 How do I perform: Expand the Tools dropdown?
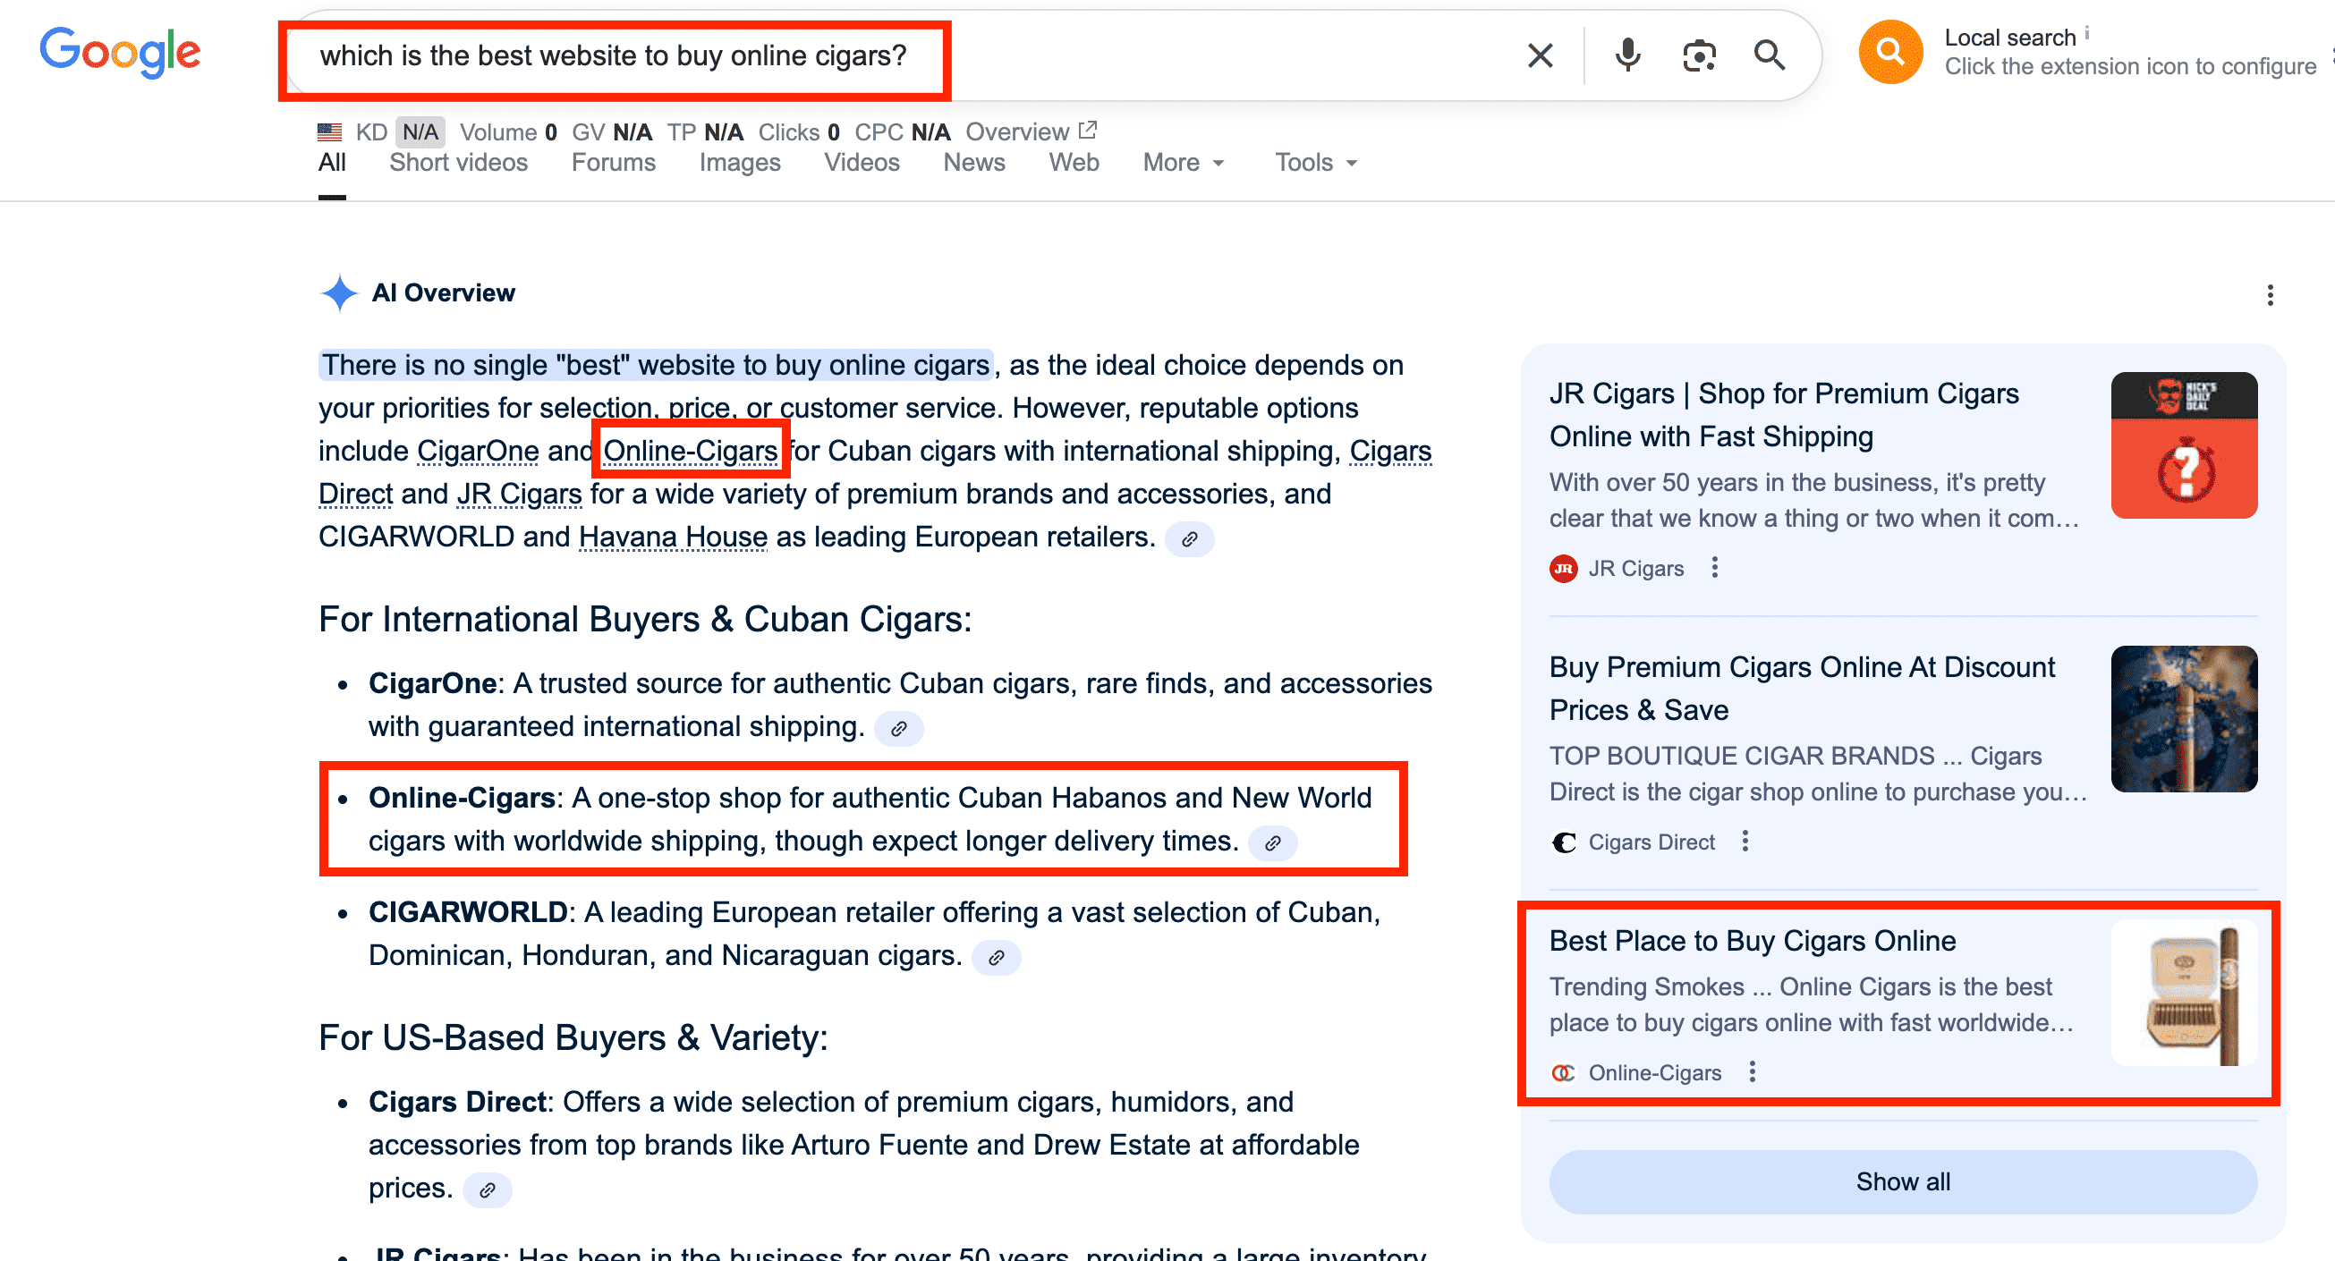click(x=1316, y=163)
